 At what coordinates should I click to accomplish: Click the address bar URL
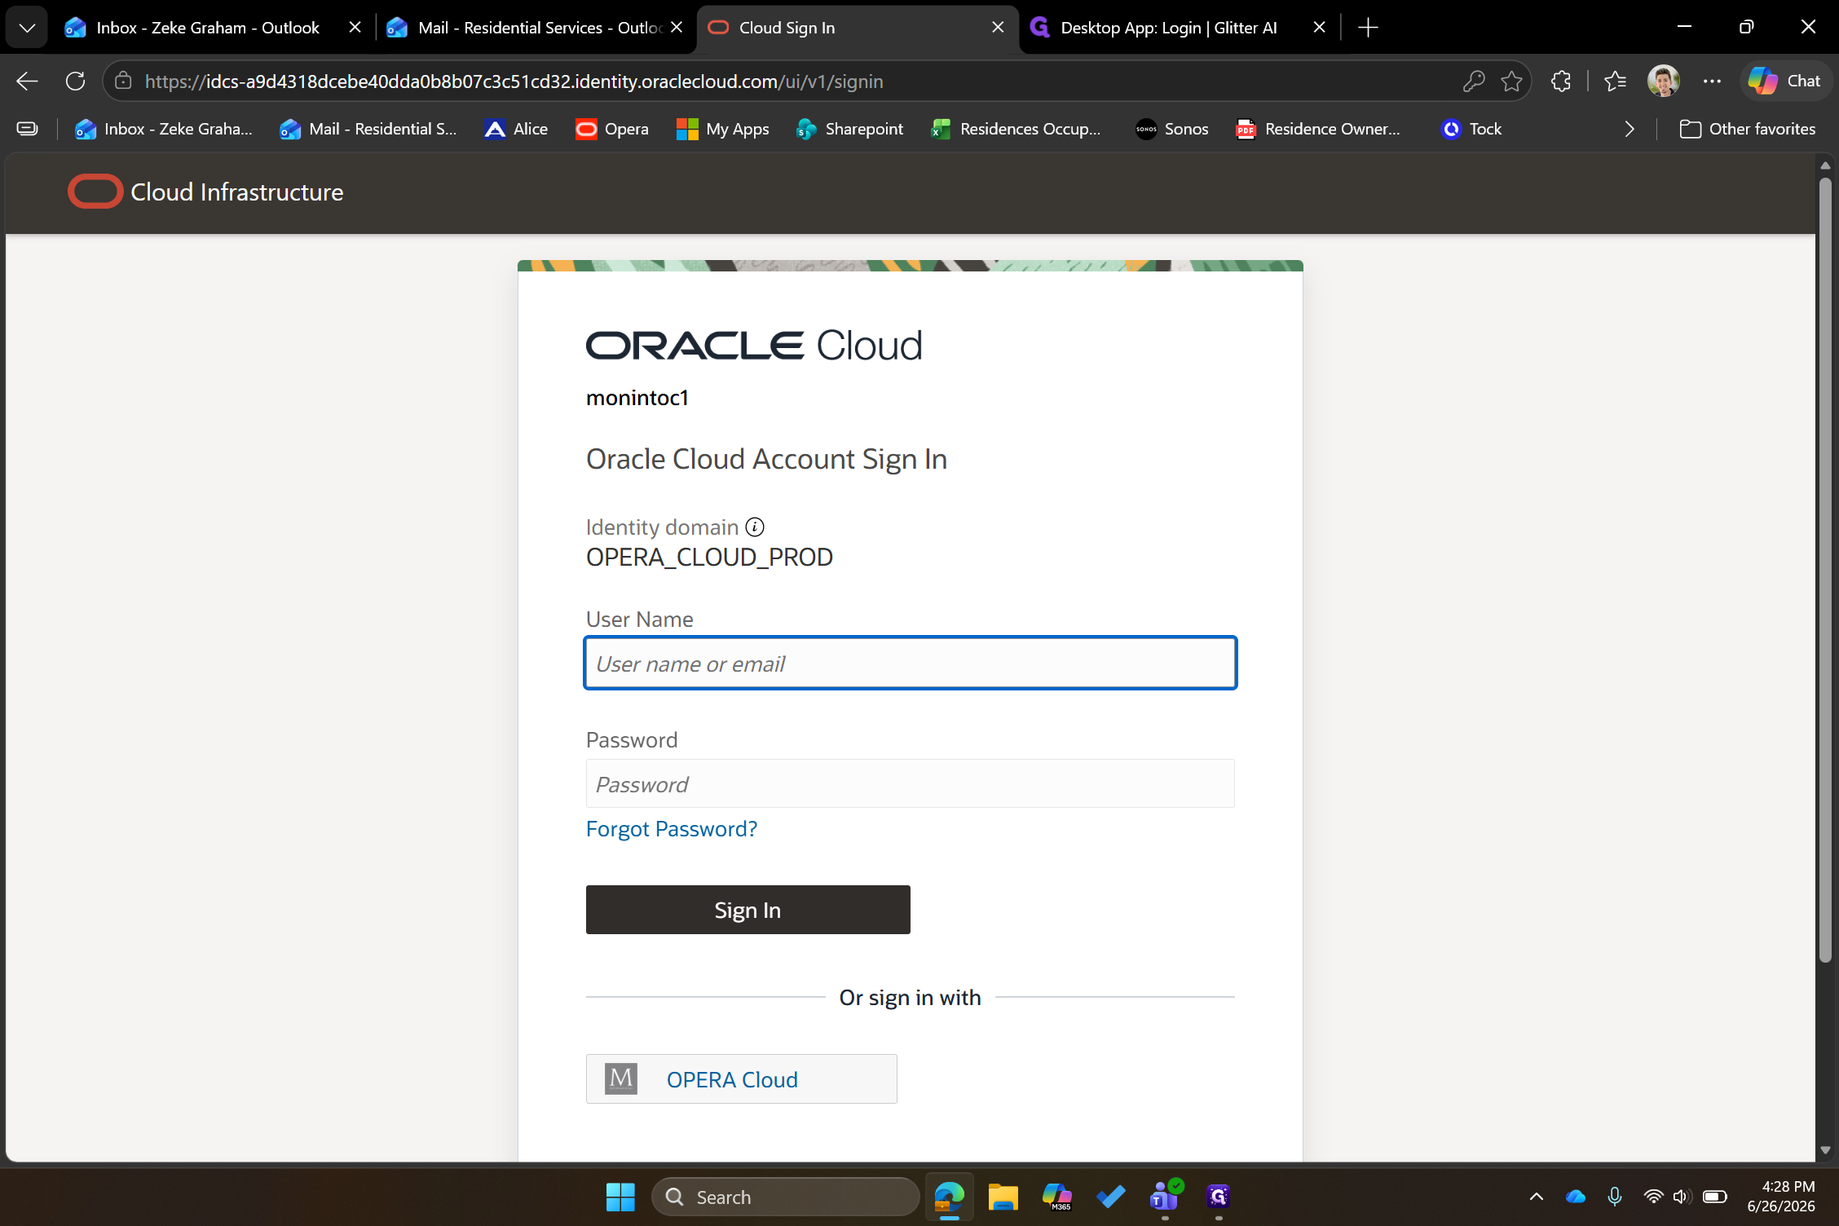514,82
